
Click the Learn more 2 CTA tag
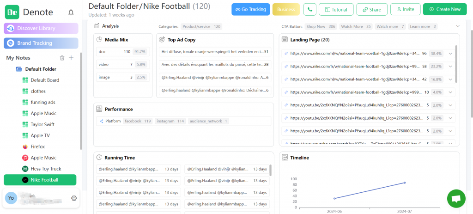(423, 26)
